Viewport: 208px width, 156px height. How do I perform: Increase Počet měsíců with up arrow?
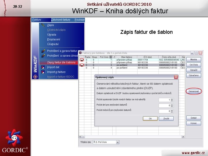(x=172, y=110)
